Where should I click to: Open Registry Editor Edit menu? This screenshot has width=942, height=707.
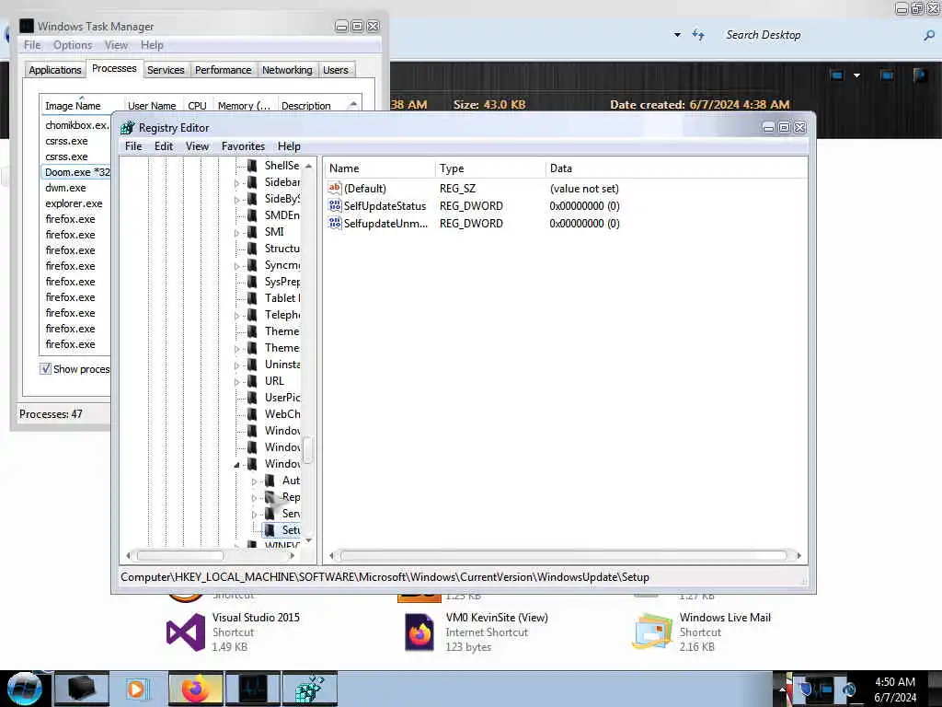pos(164,146)
